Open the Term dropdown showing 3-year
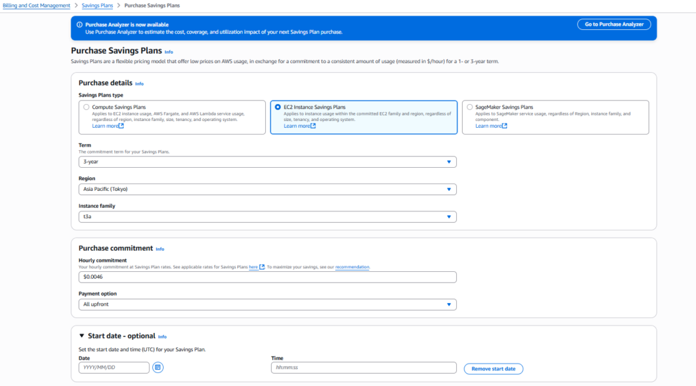This screenshot has width=696, height=386. (x=267, y=162)
